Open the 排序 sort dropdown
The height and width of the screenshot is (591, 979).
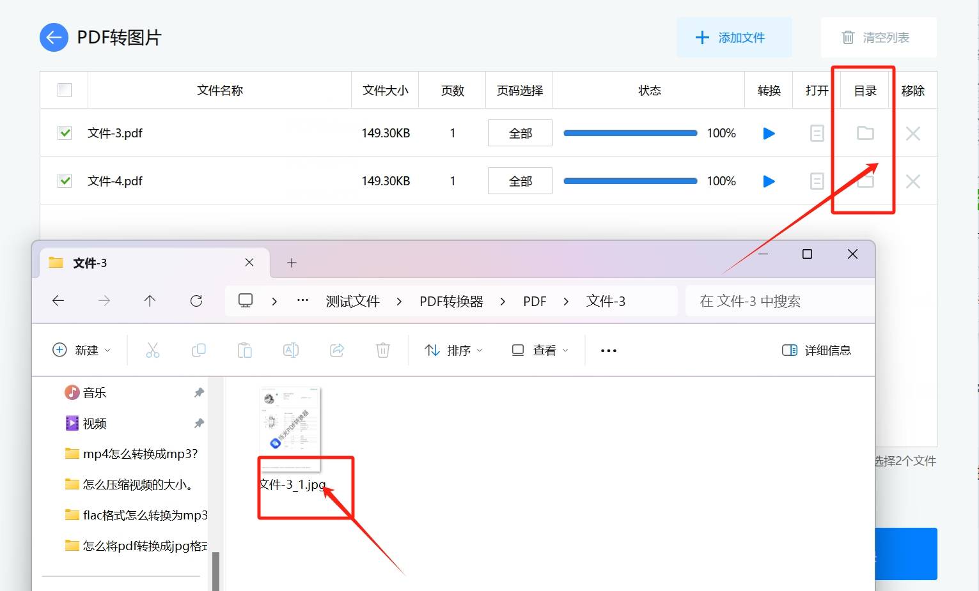453,349
